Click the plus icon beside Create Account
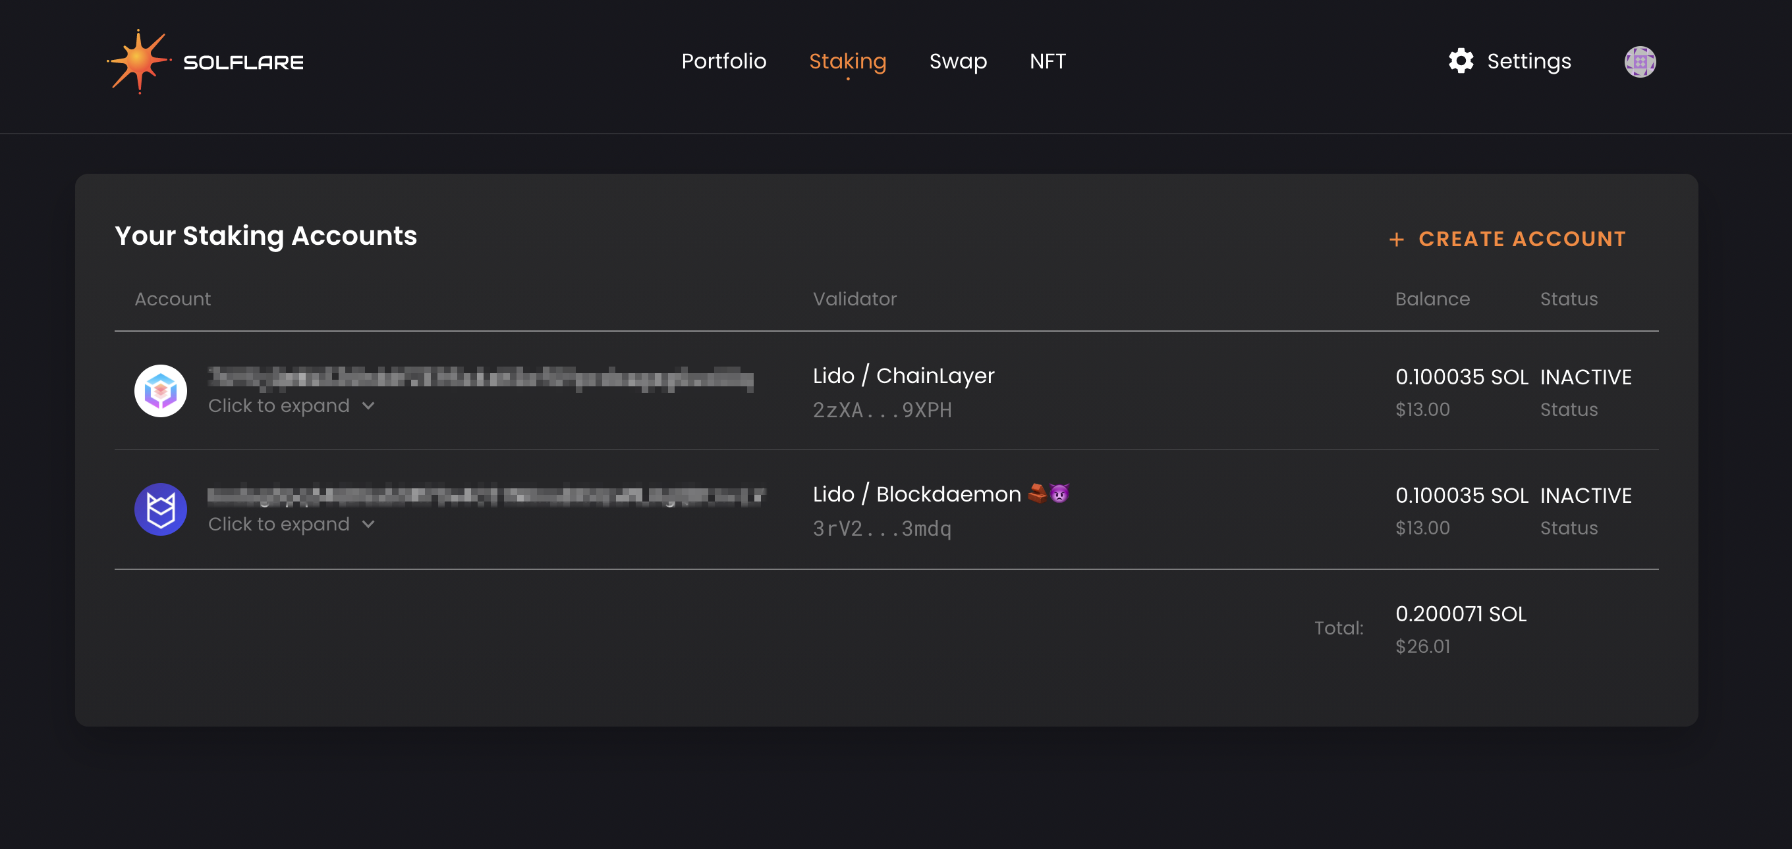This screenshot has height=849, width=1792. [1396, 240]
